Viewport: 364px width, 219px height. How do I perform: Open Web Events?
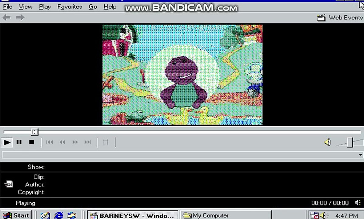pos(340,18)
